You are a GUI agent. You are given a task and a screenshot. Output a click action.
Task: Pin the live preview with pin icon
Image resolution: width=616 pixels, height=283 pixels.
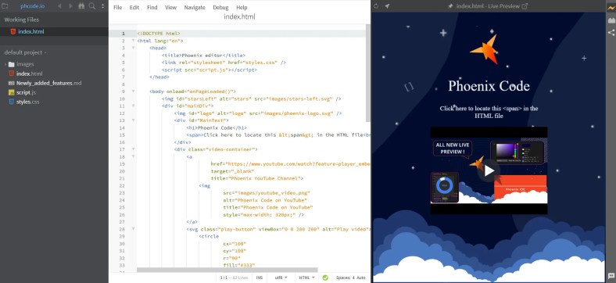(450, 6)
